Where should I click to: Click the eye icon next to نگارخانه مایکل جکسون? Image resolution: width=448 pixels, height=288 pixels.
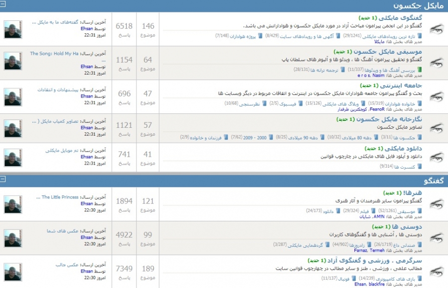click(x=436, y=129)
